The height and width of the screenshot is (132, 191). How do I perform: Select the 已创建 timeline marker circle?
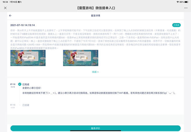coord(20,105)
